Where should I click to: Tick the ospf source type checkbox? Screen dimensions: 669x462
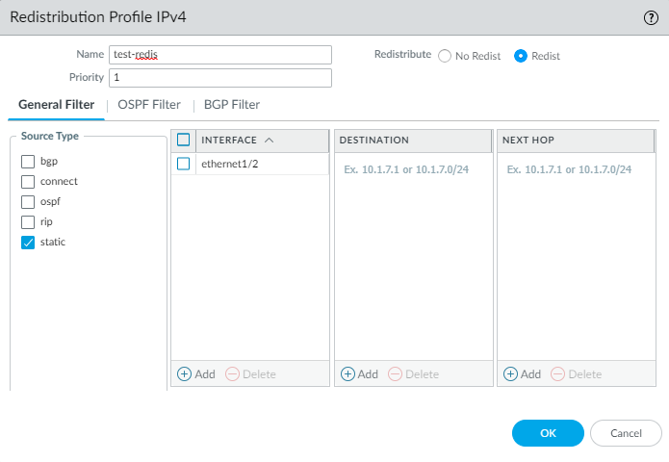pyautogui.click(x=28, y=202)
